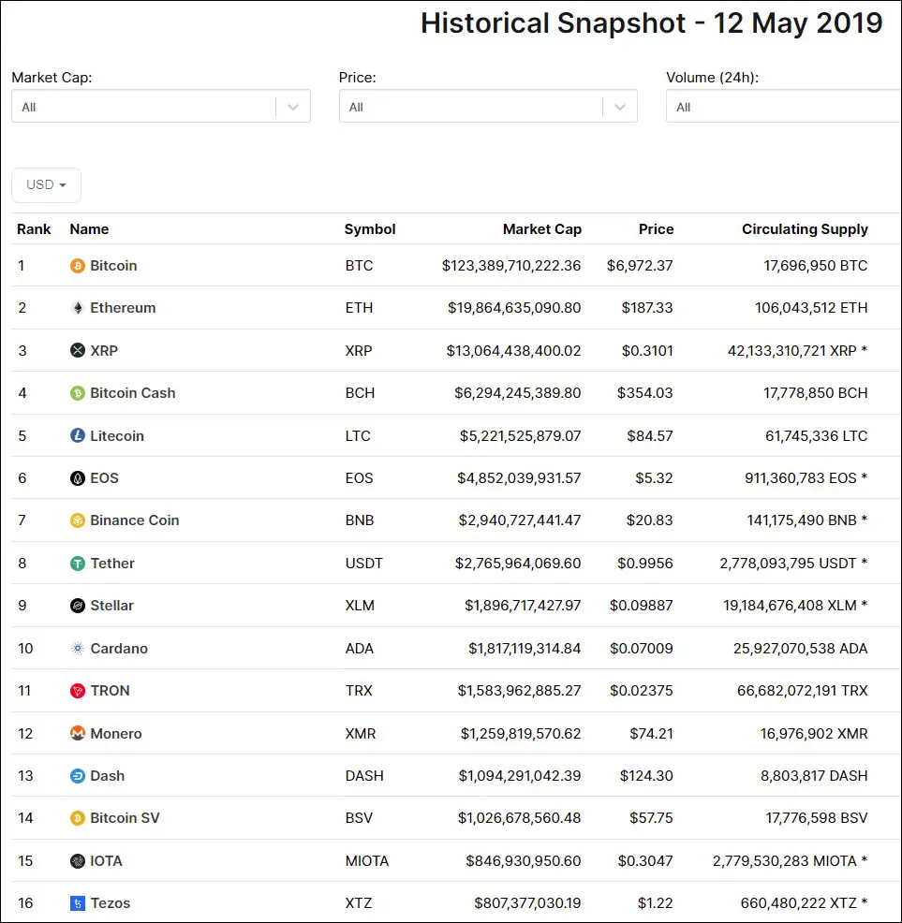Open the Litecoin name link

click(x=117, y=435)
